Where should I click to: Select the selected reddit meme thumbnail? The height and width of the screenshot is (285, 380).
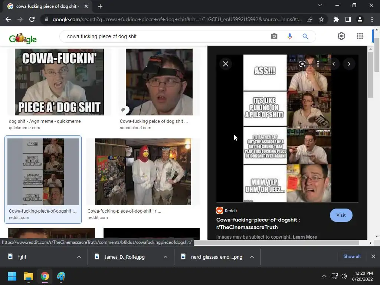point(43,172)
